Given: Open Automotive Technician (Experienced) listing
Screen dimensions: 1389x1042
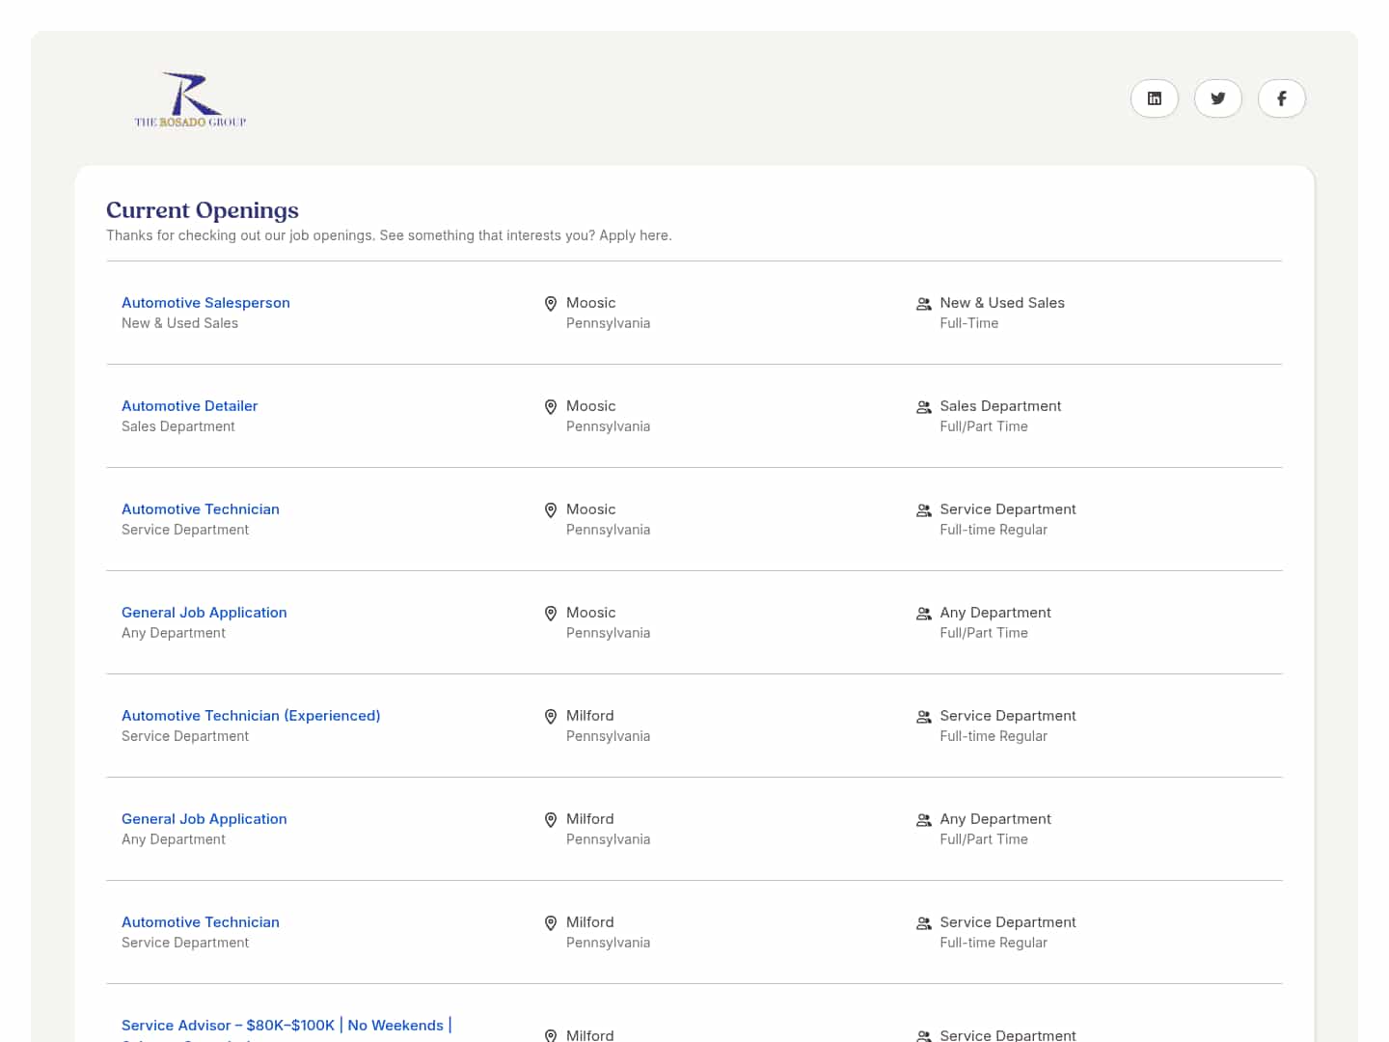Looking at the screenshot, I should coord(251,716).
